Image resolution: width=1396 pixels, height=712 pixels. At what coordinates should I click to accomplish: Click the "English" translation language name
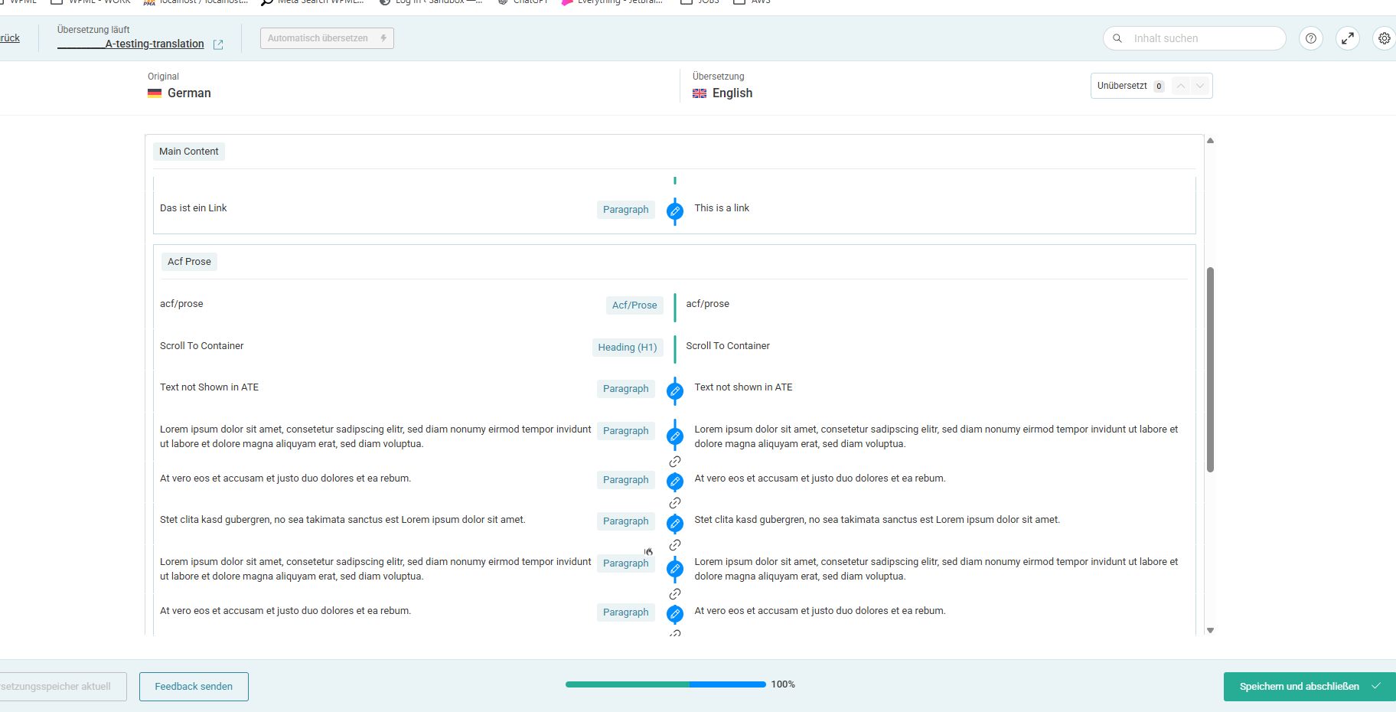click(x=732, y=93)
